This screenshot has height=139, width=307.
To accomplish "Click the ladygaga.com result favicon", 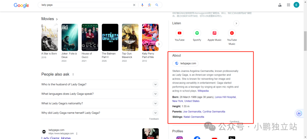I will (x=44, y=132).
